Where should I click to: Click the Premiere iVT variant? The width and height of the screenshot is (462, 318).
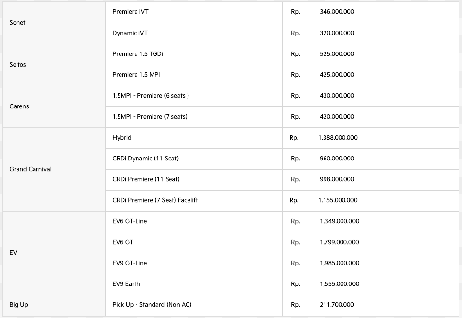point(130,12)
